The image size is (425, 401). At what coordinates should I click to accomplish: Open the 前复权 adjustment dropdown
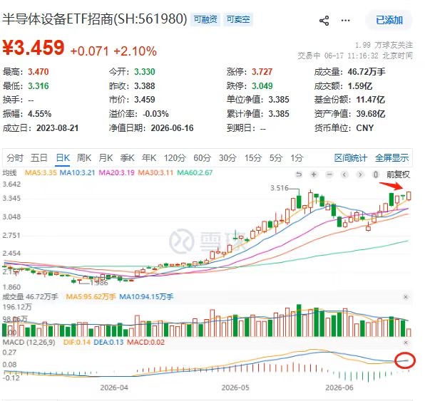(x=398, y=175)
